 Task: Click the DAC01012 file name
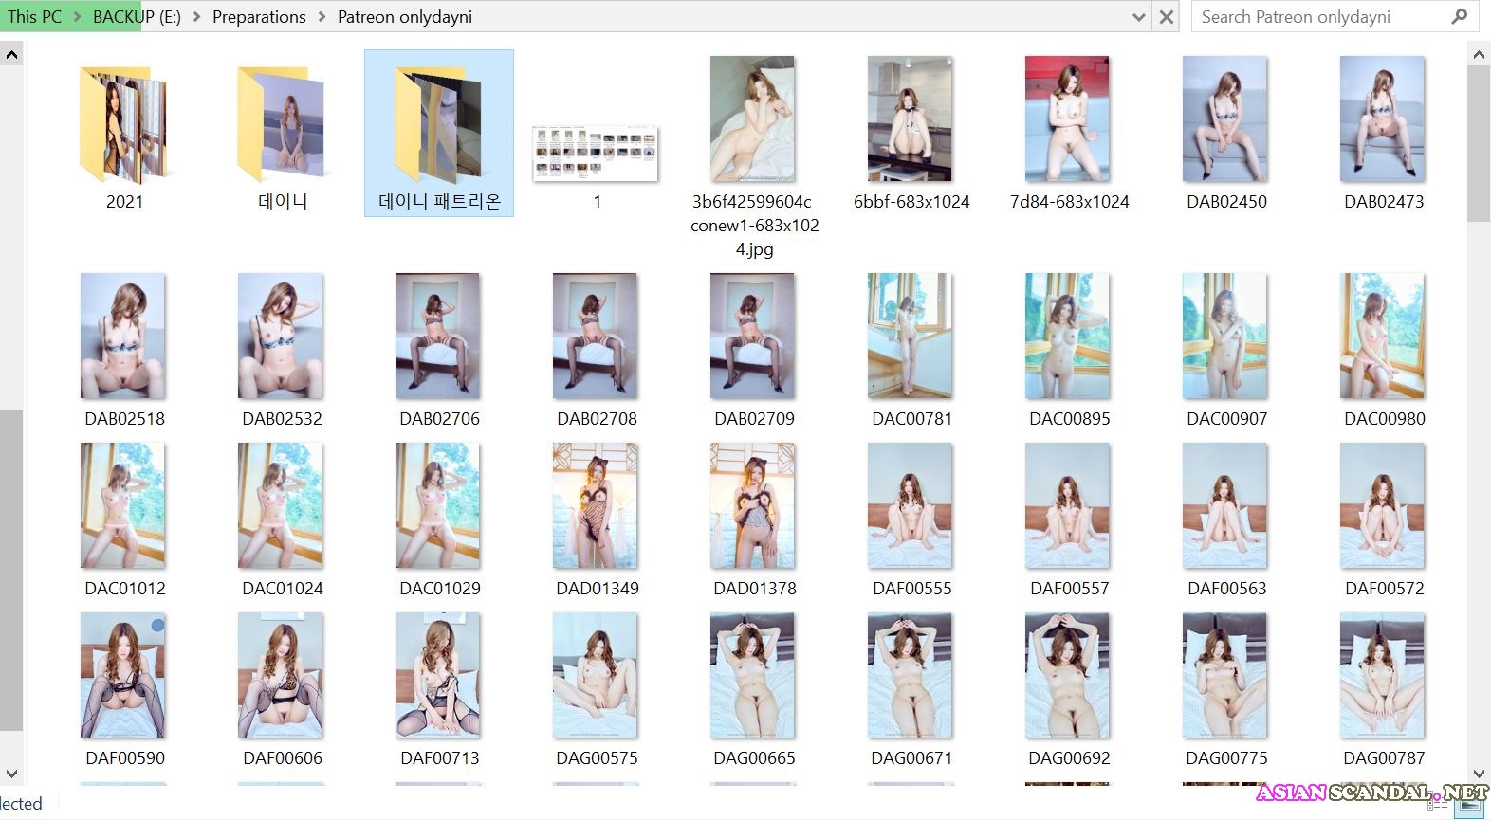coord(124,589)
